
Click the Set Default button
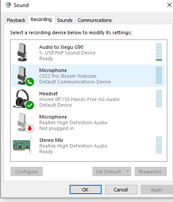tap(109, 172)
